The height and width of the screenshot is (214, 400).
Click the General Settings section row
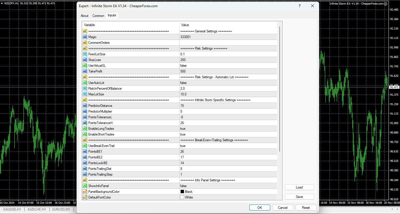click(x=180, y=31)
